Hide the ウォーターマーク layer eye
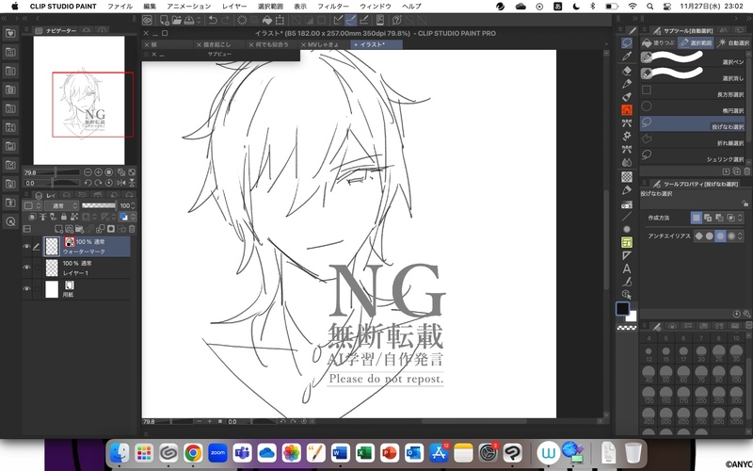The width and height of the screenshot is (753, 471). pyautogui.click(x=26, y=246)
